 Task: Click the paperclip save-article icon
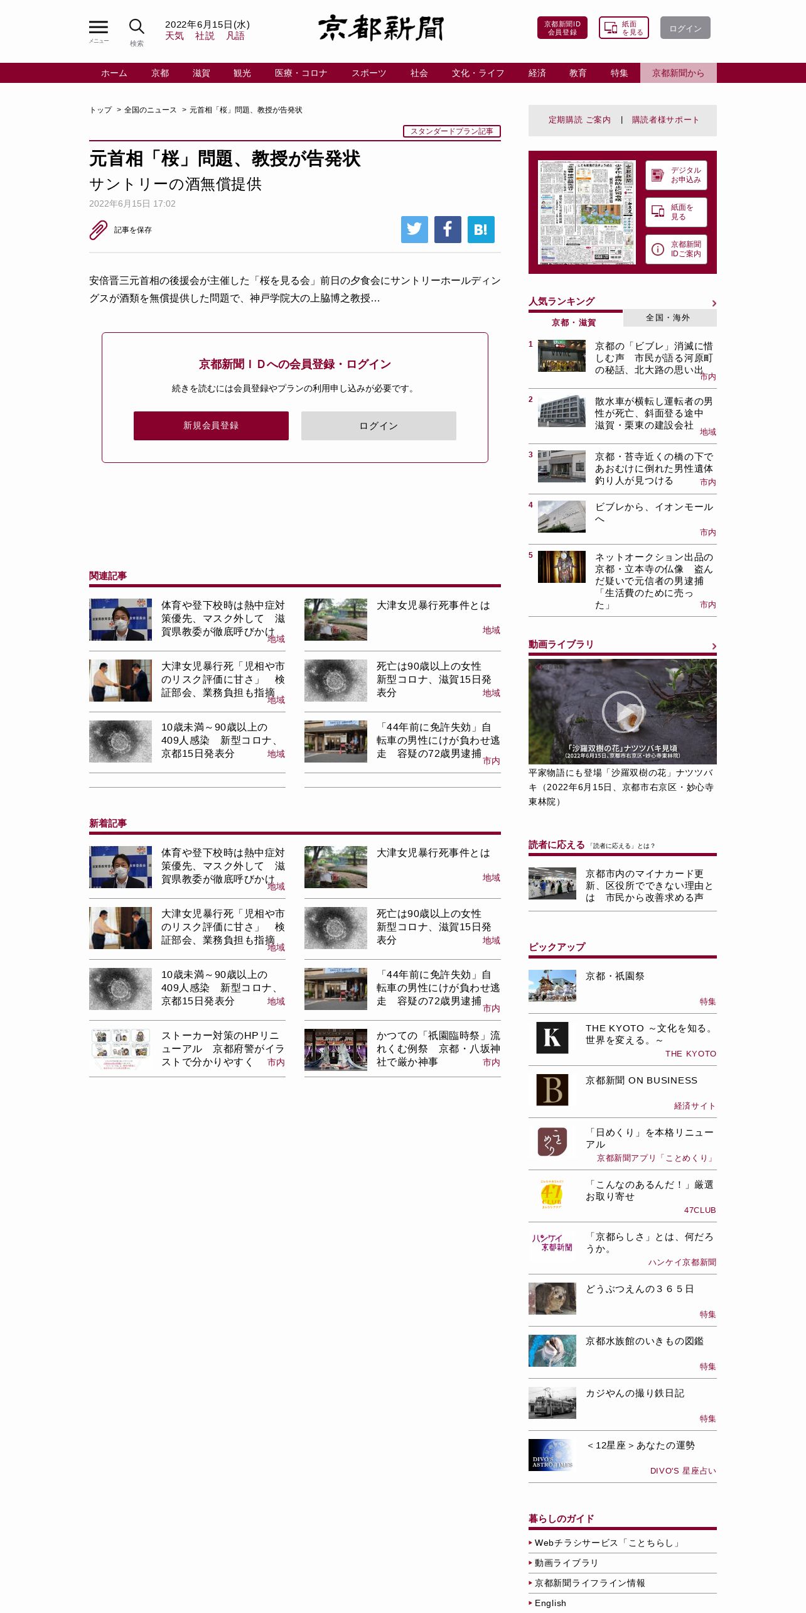(x=99, y=230)
